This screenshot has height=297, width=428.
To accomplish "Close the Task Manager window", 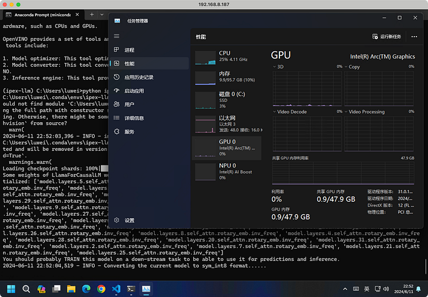I will (x=415, y=18).
